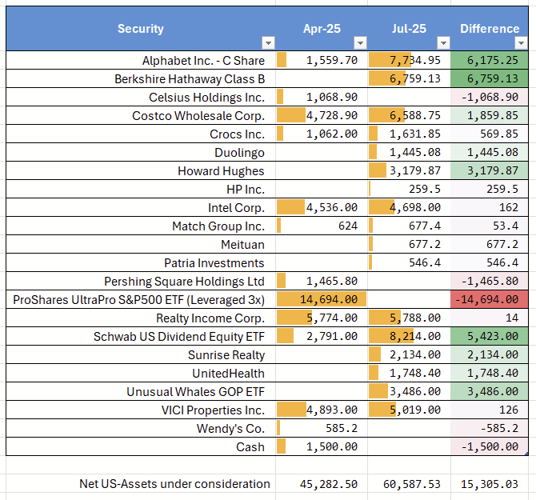The image size is (536, 500).
Task: Click the Net US-Assets under consideration label
Action: click(174, 484)
